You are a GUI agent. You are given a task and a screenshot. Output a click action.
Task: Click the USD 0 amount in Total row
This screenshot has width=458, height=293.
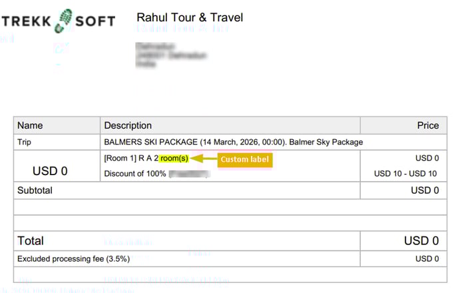[x=421, y=240]
